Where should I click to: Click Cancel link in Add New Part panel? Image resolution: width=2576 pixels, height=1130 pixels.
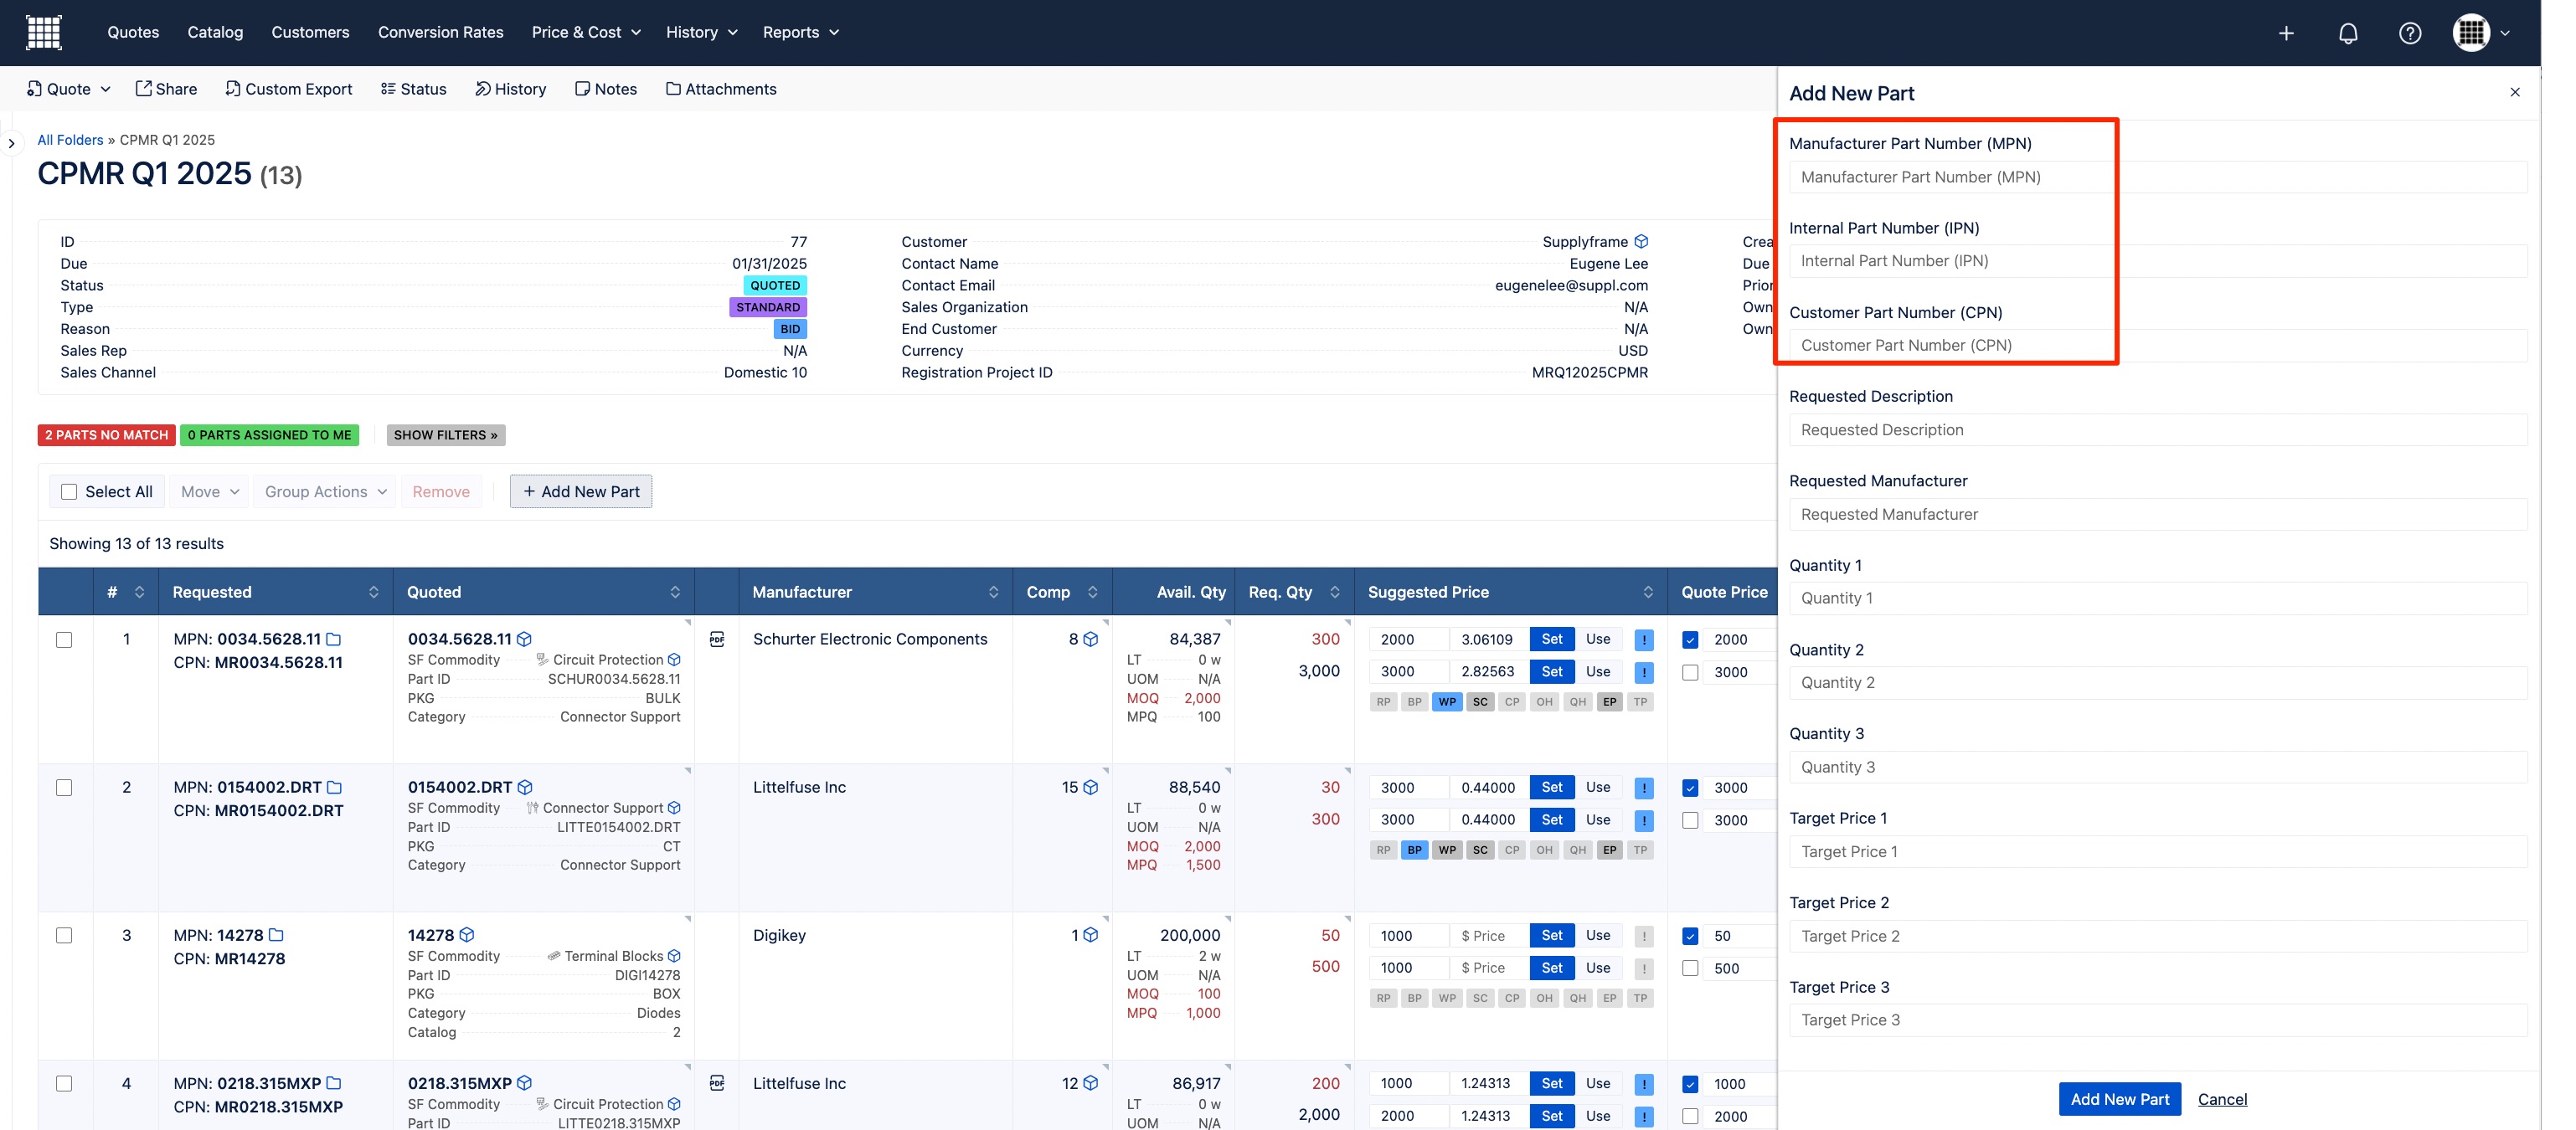point(2222,1099)
